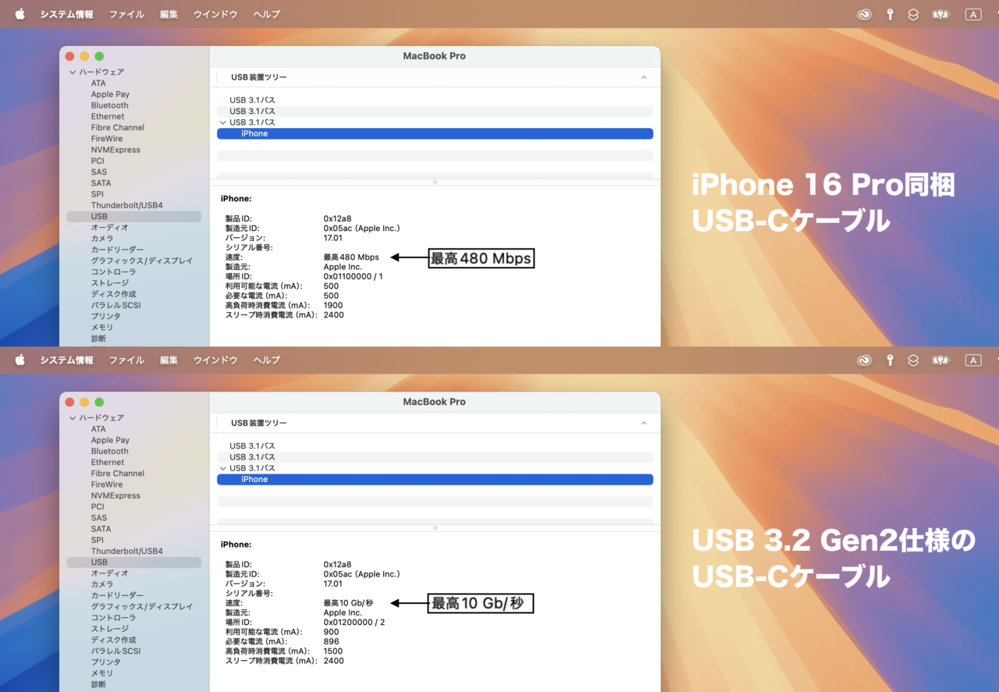Open ヘルプ menu in the top menu bar
This screenshot has width=999, height=692.
pyautogui.click(x=267, y=14)
